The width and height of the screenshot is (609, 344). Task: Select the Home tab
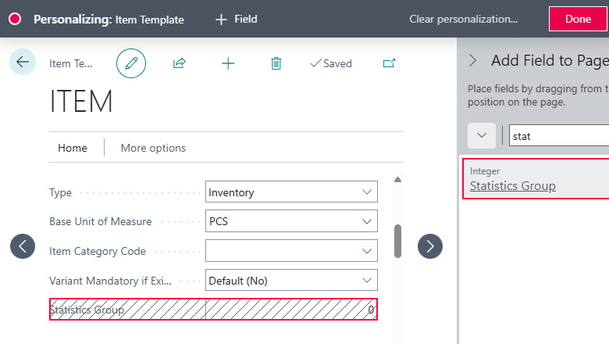tap(73, 148)
